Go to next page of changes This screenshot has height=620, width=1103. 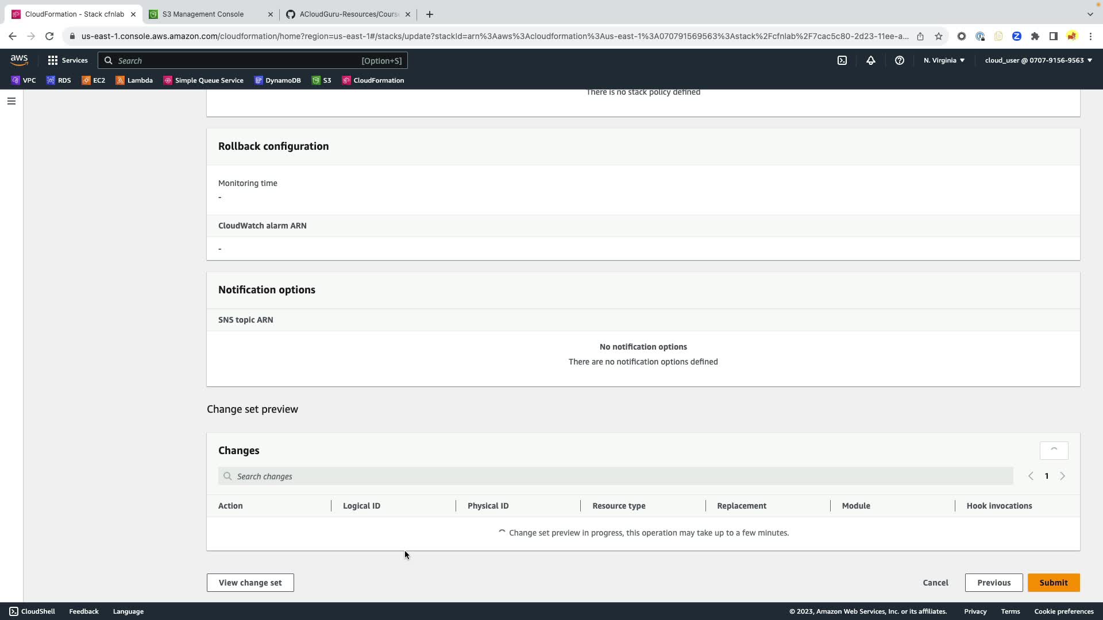point(1062,476)
